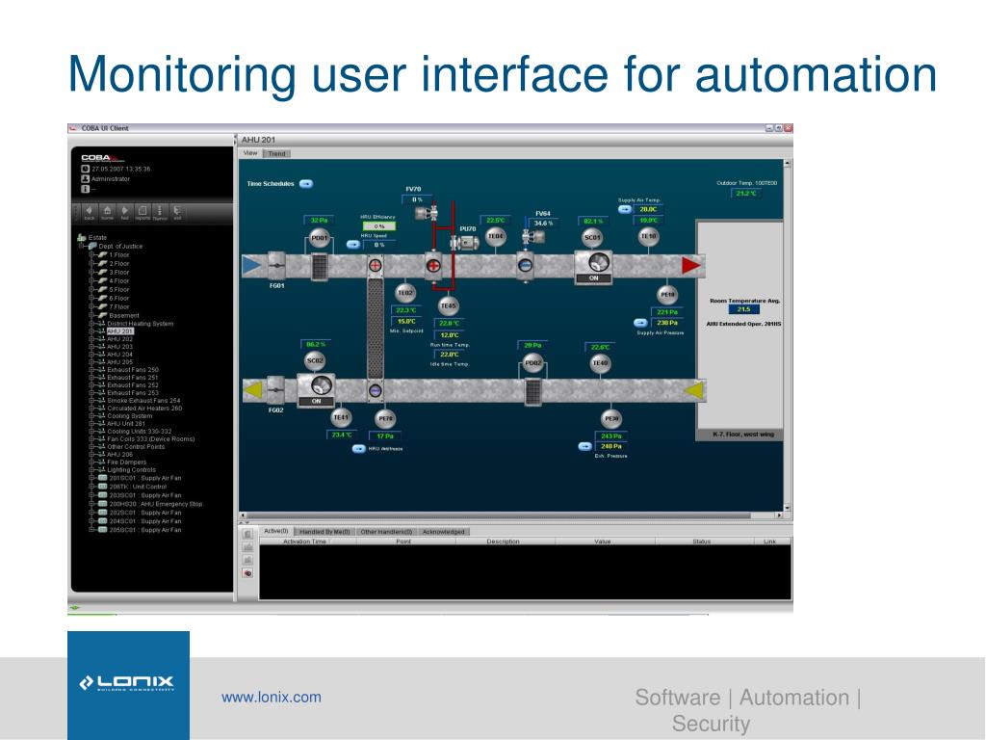Click the PU70 pump icon
This screenshot has width=986, height=740.
465,243
